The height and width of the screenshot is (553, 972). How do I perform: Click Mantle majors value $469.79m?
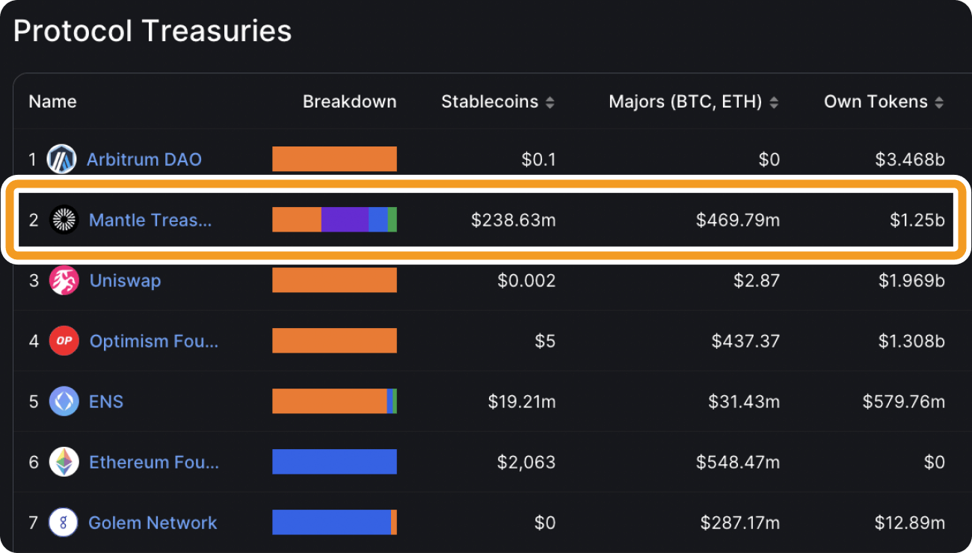[738, 220]
